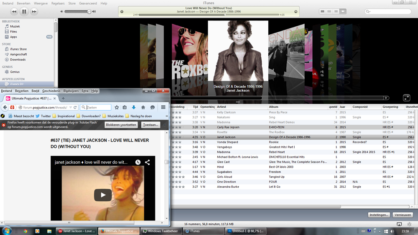Set iTunes volume slider to maximum
The height and width of the screenshot is (235, 418).
pos(94,11)
